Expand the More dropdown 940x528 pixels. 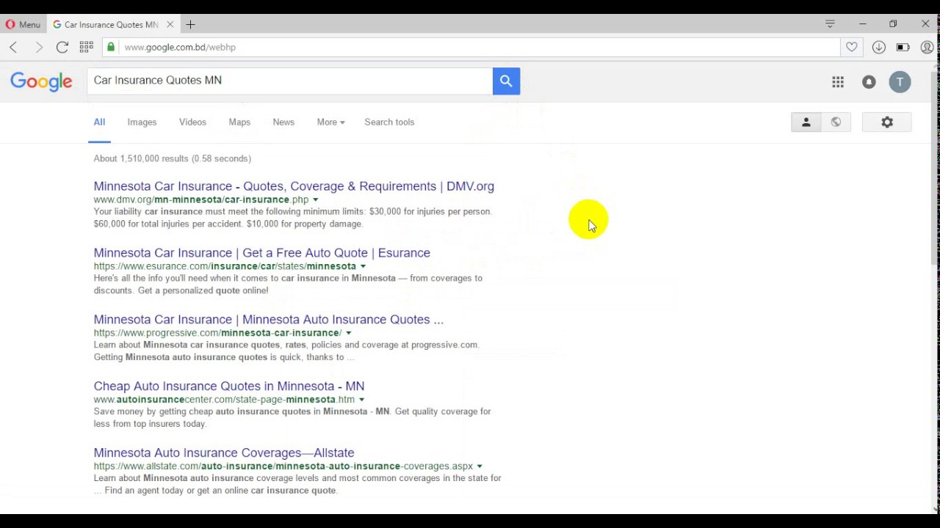coord(330,122)
